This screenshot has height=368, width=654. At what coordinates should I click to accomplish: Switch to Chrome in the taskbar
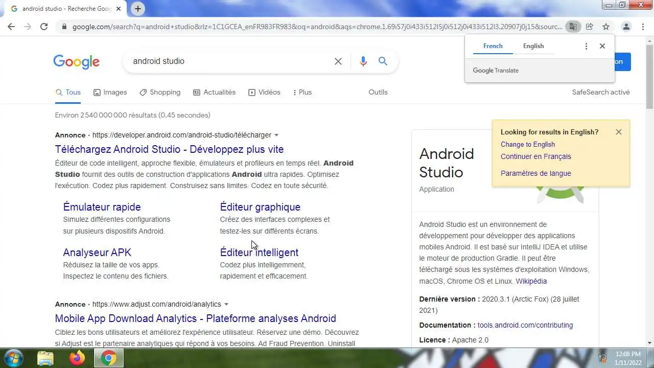click(x=108, y=358)
